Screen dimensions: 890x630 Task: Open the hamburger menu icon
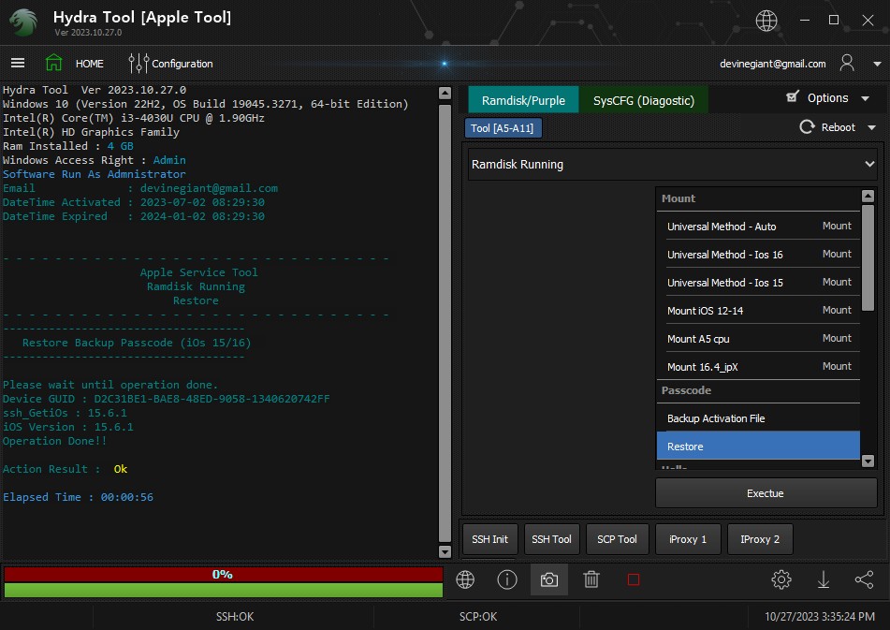tap(18, 63)
